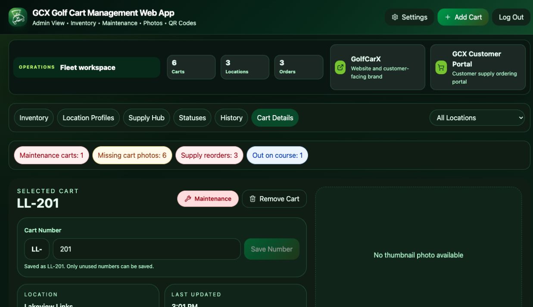533x307 pixels.
Task: Click the external-link icon beside GolfCarX
Action: (x=340, y=67)
